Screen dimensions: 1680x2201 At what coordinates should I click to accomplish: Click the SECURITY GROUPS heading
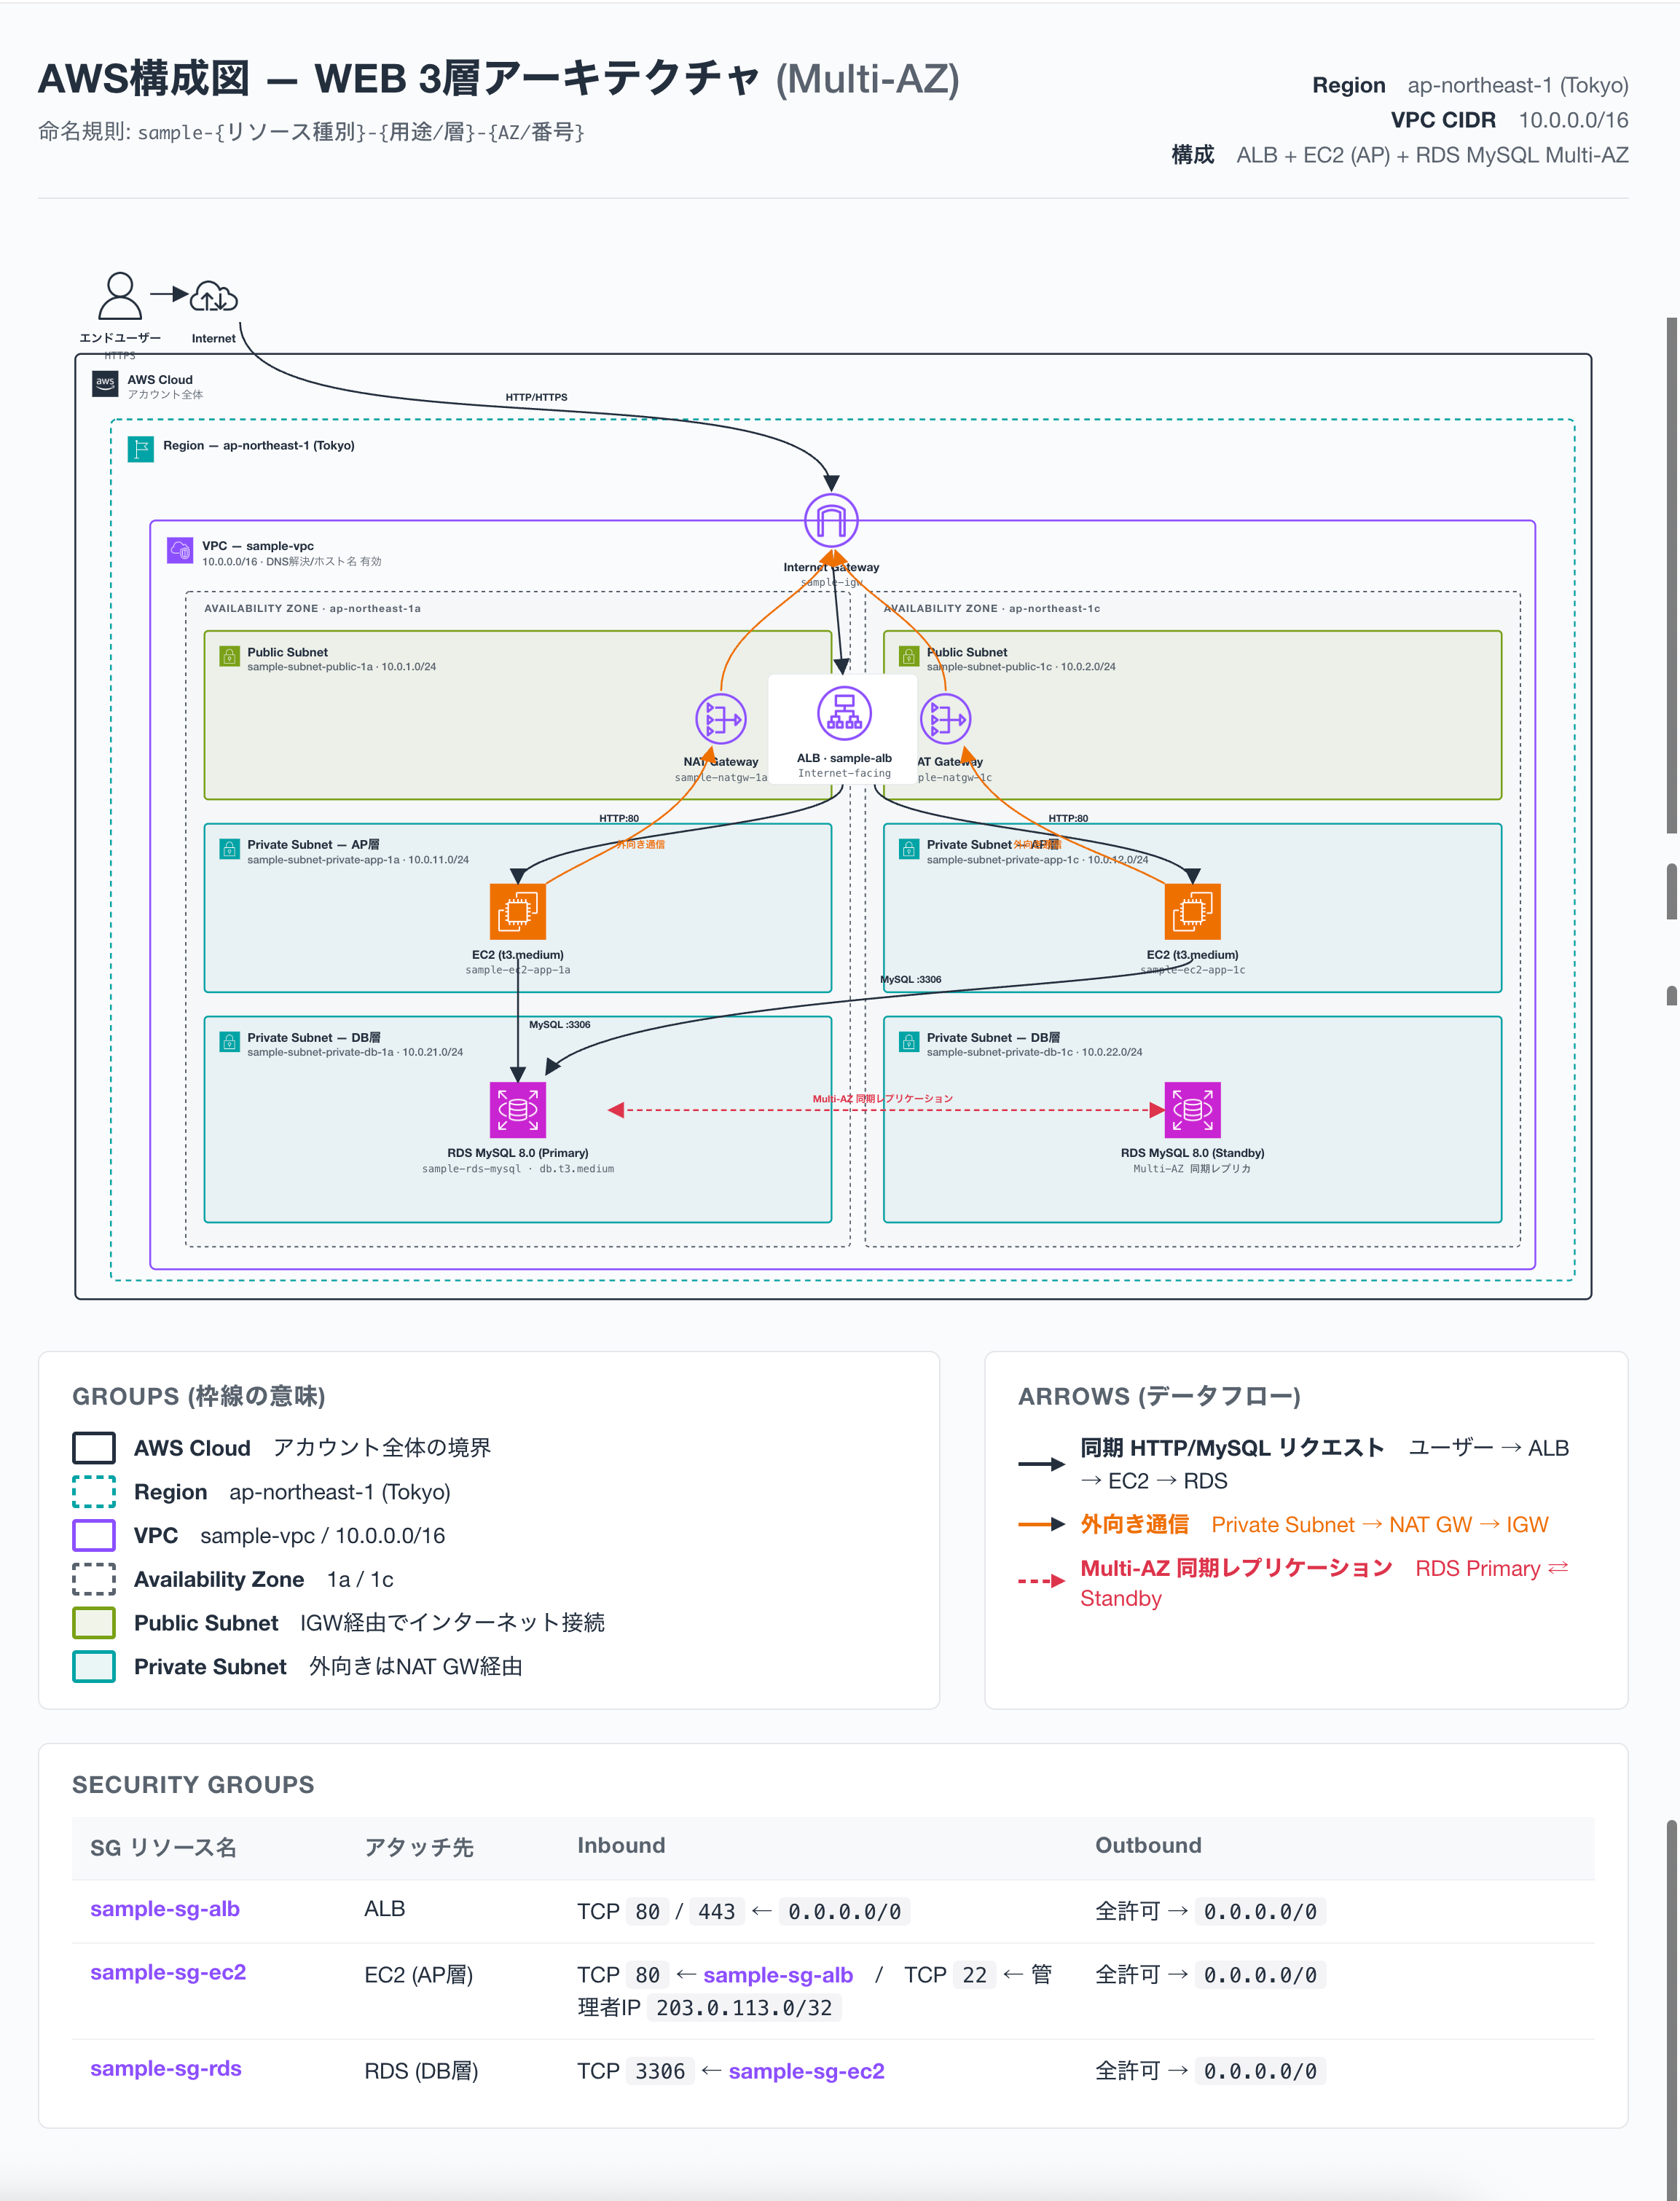tap(193, 1784)
